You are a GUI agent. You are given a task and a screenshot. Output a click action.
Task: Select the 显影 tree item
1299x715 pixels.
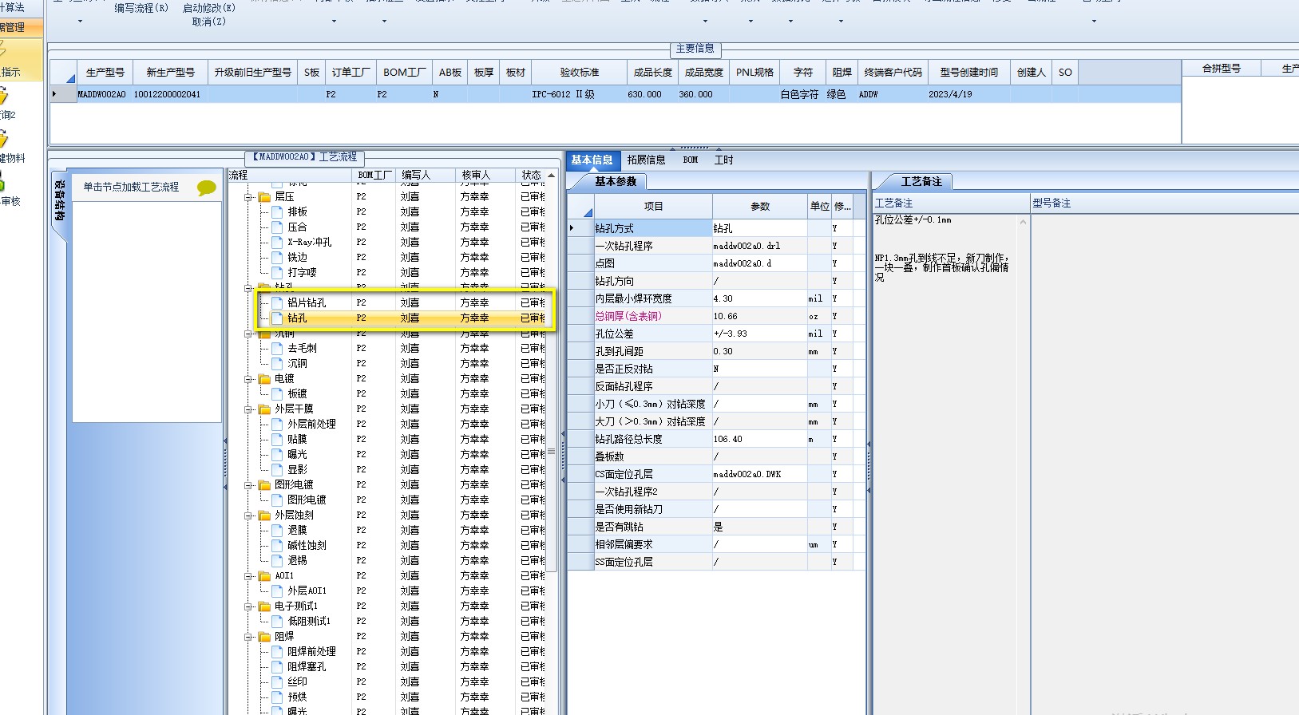pos(297,469)
